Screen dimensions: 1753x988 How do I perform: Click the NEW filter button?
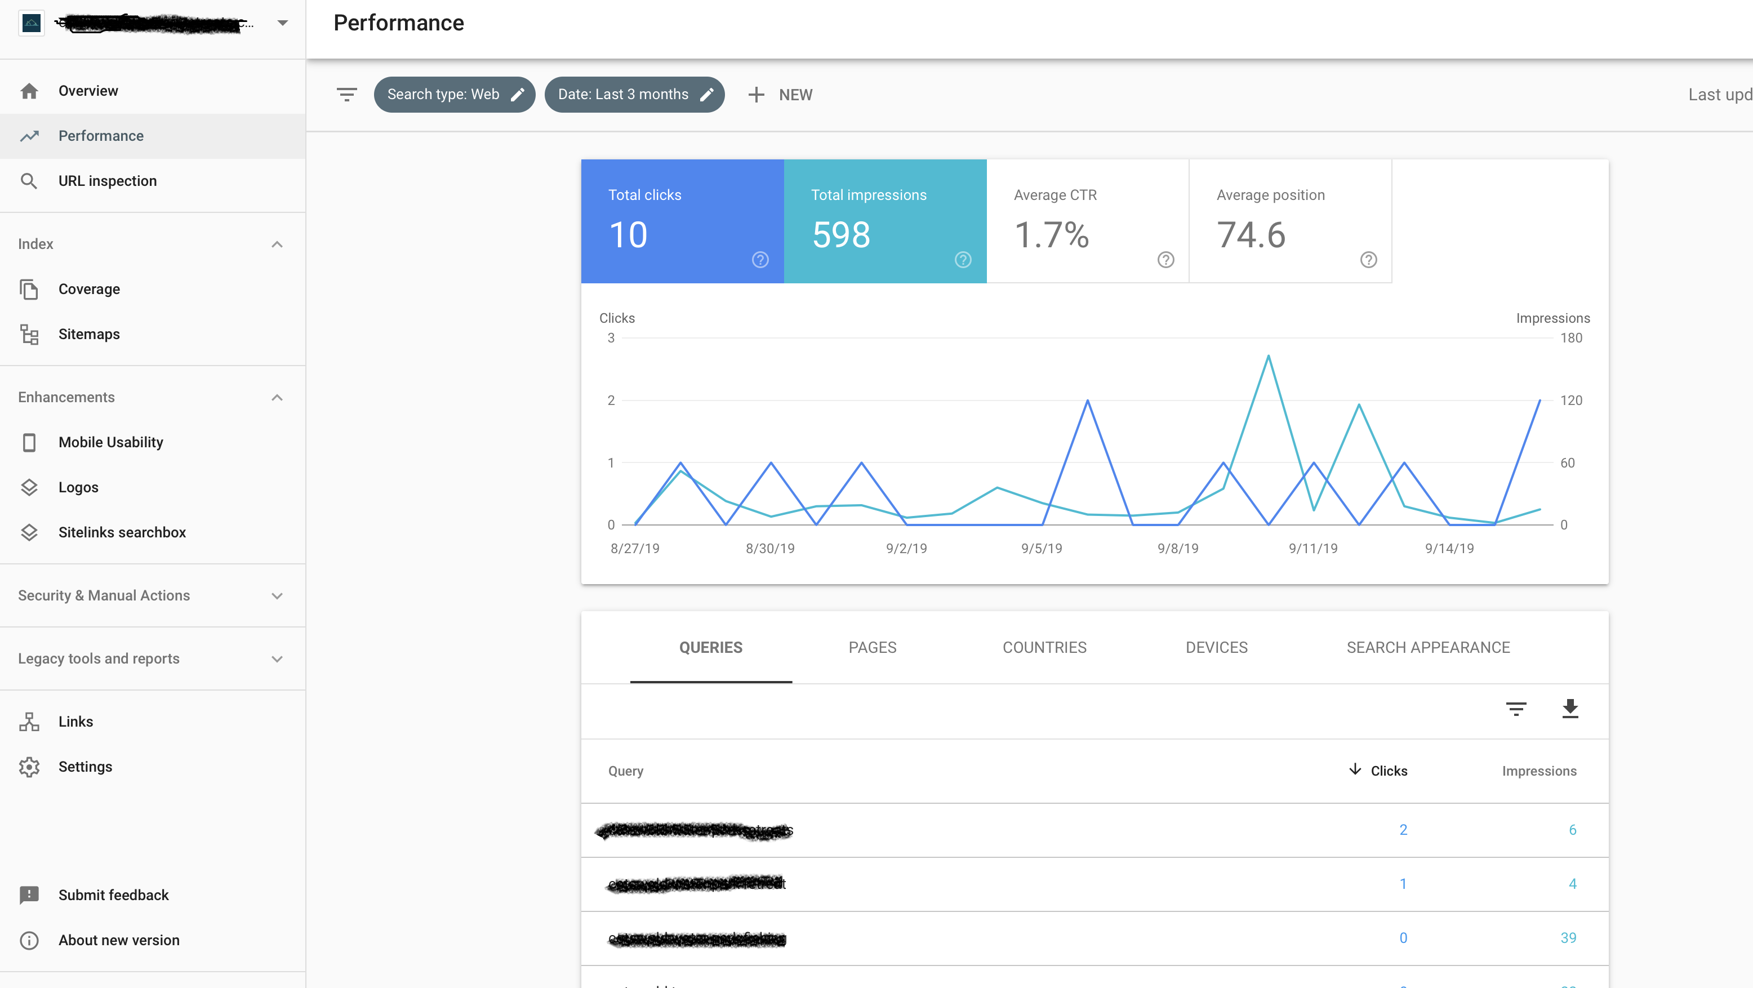(x=780, y=95)
